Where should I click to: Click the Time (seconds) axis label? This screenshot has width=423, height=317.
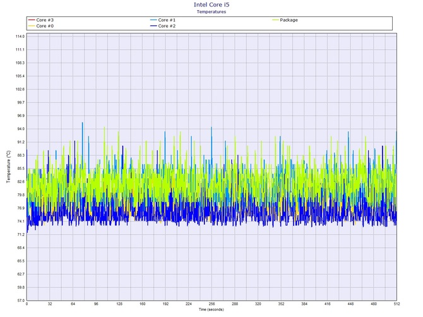tap(211, 309)
